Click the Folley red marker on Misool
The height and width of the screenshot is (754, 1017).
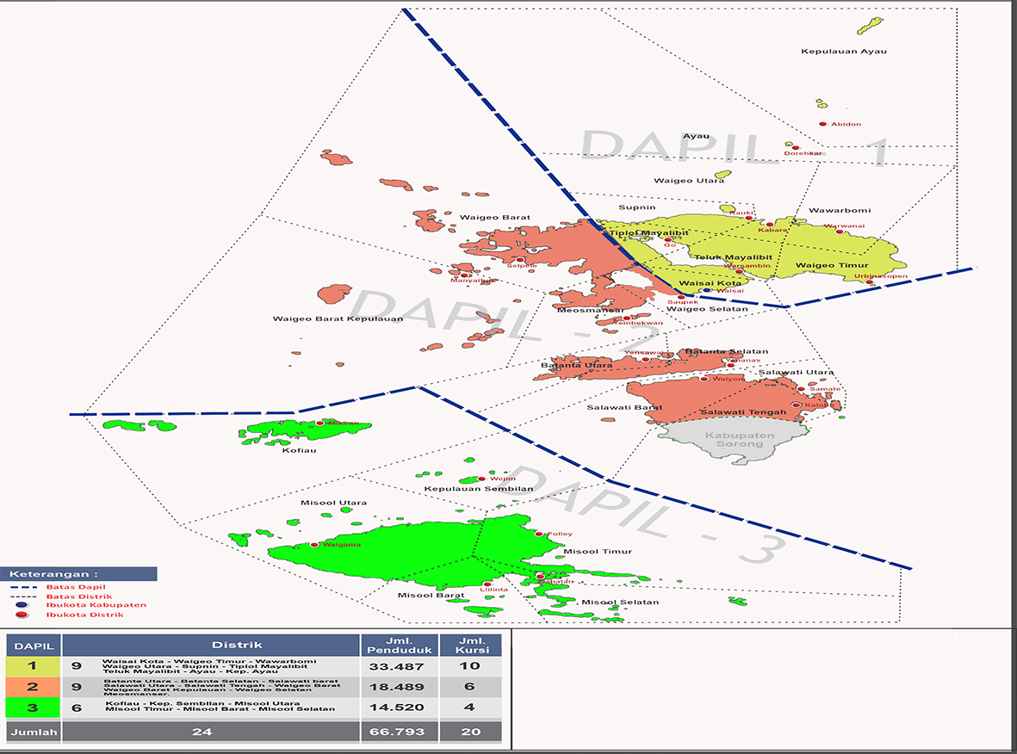click(x=540, y=534)
